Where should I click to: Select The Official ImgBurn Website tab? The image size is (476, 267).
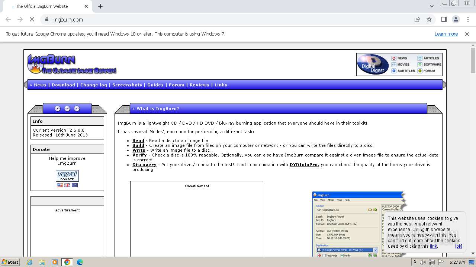click(x=46, y=6)
